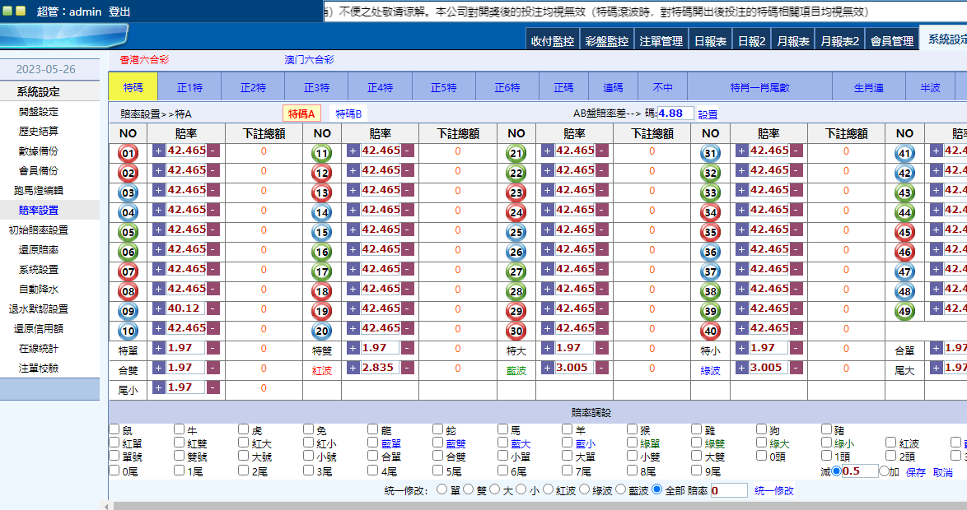The image size is (967, 510).
Task: Increase odds for 紅波 with plus button
Action: (x=353, y=368)
